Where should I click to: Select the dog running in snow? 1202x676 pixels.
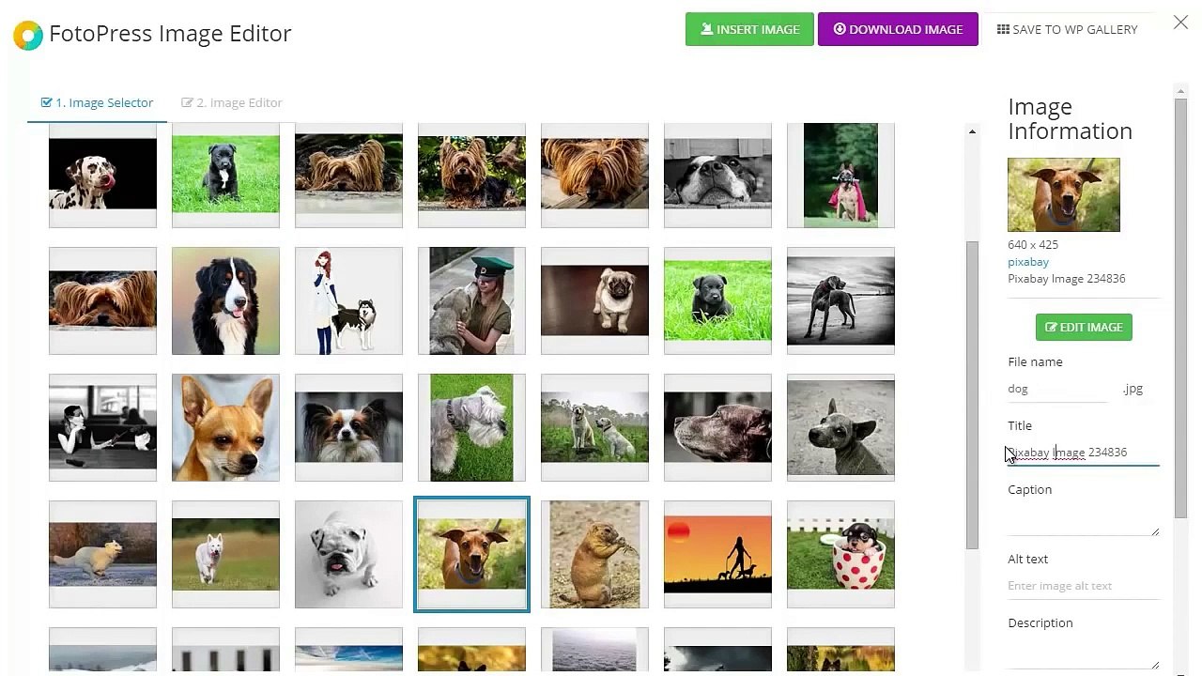pyautogui.click(x=102, y=554)
